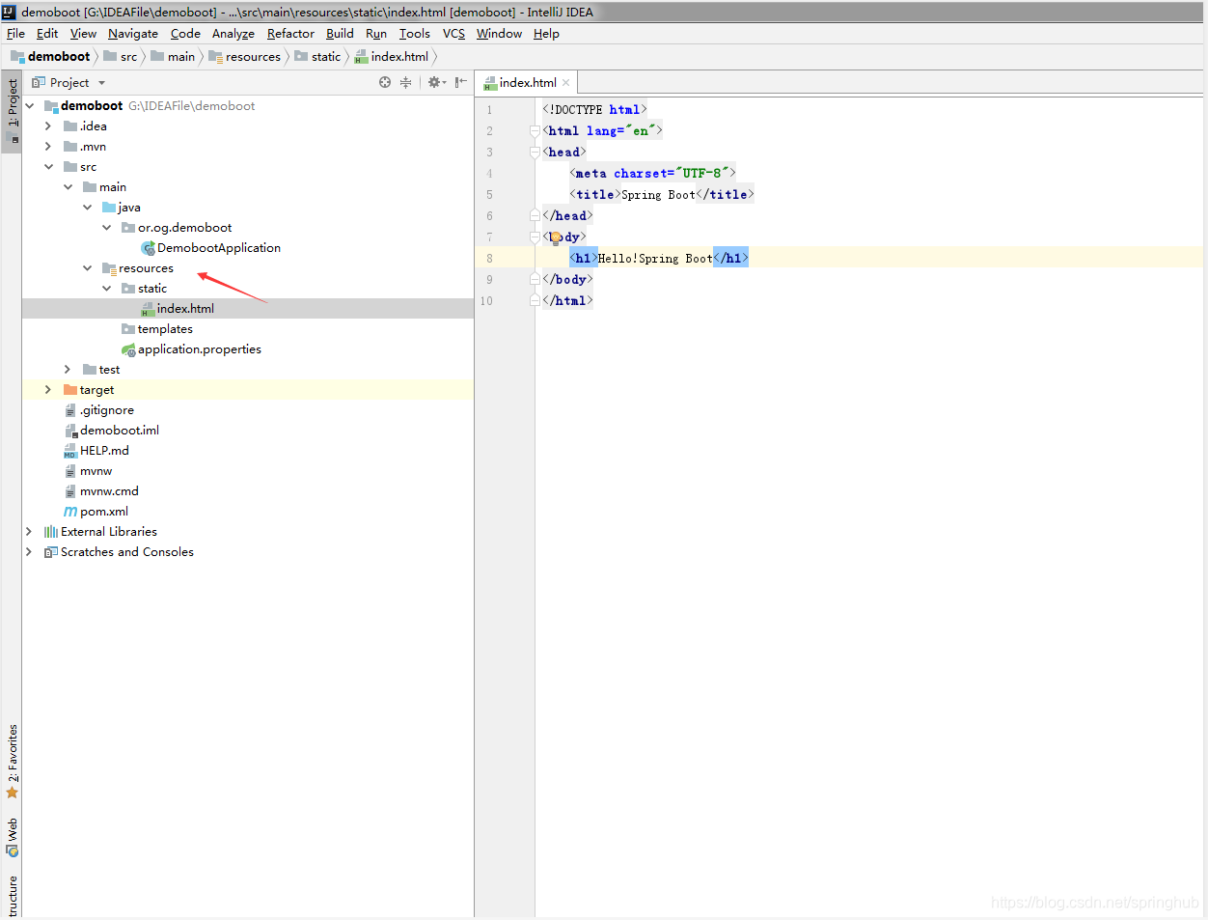This screenshot has height=920, width=1208.
Task: Open the Build menu
Action: [340, 34]
